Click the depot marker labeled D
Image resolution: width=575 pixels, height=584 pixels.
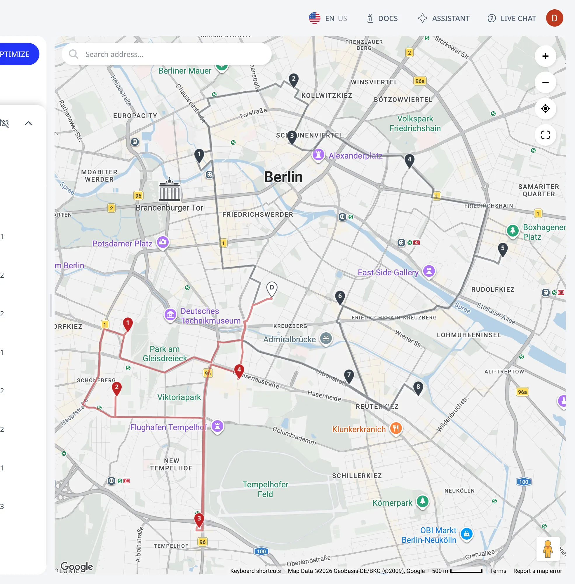pyautogui.click(x=272, y=289)
